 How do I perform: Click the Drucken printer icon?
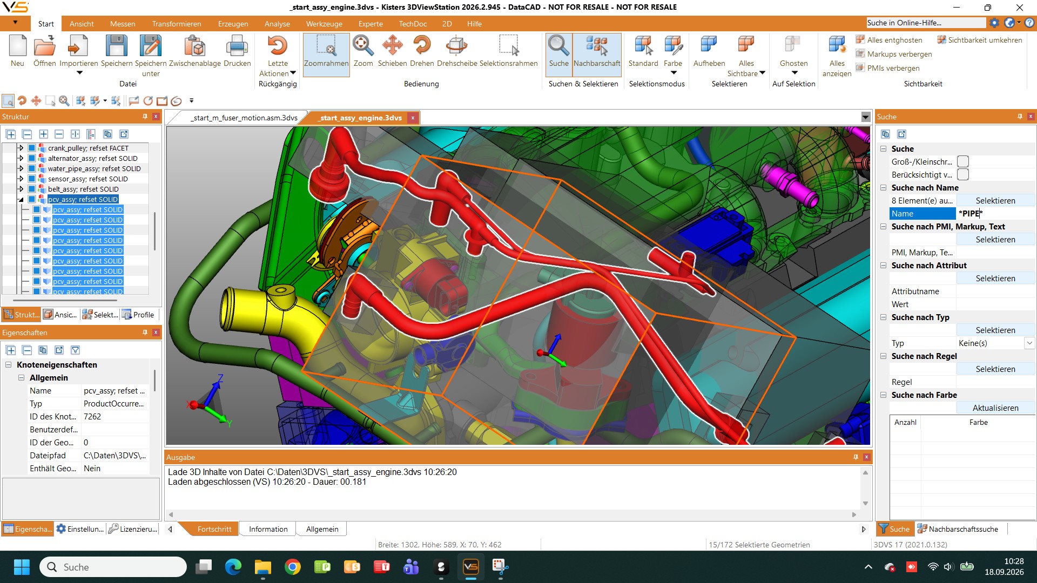click(237, 46)
